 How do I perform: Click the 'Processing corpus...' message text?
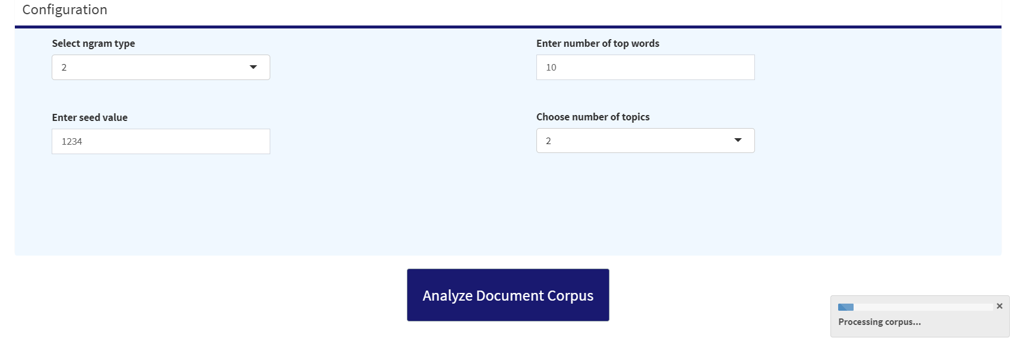point(879,322)
